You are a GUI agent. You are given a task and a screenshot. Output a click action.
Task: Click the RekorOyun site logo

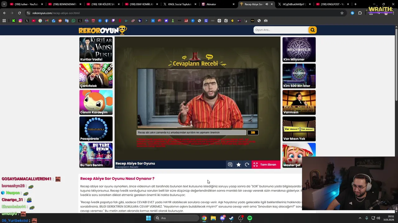(103, 30)
